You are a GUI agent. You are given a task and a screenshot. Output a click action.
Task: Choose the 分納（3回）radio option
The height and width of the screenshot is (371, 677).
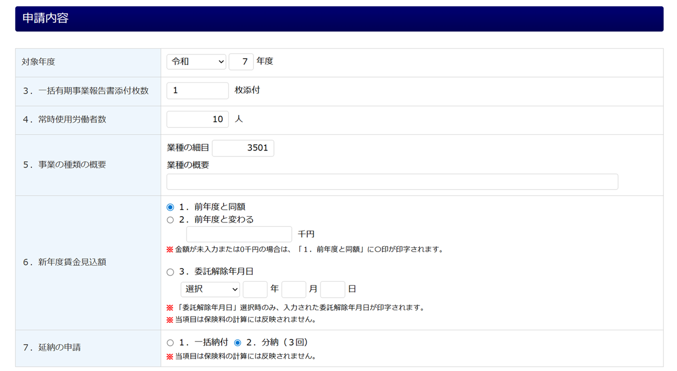[x=237, y=343]
